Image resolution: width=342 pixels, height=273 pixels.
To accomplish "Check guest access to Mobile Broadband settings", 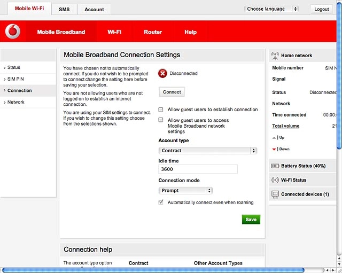I will point(161,120).
